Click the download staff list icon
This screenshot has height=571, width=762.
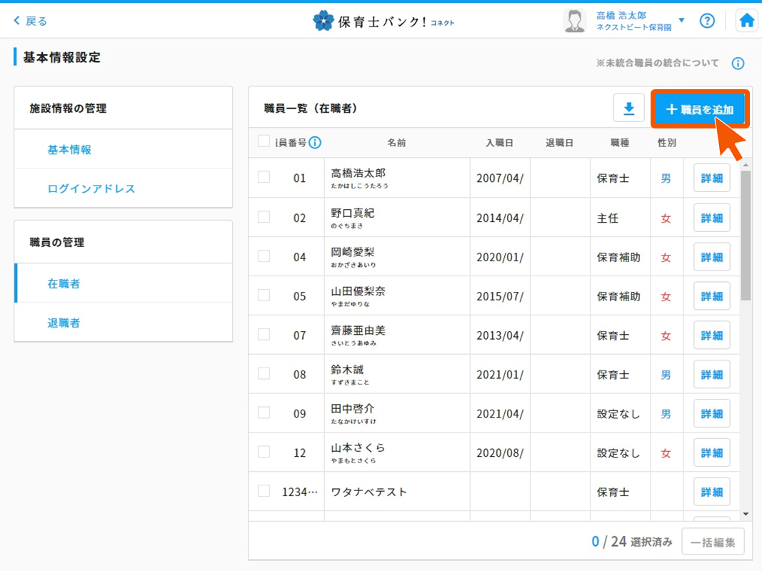pyautogui.click(x=628, y=108)
